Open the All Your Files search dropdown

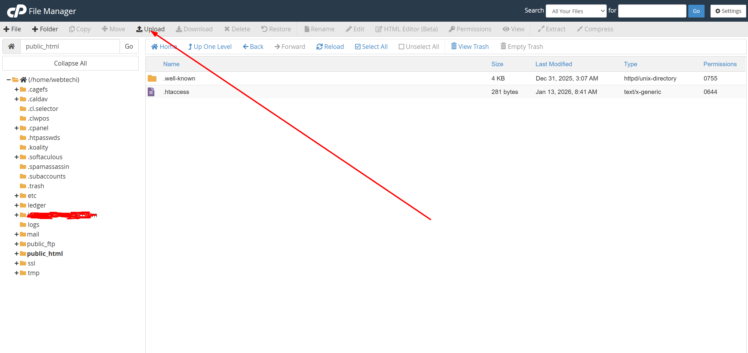pos(576,11)
